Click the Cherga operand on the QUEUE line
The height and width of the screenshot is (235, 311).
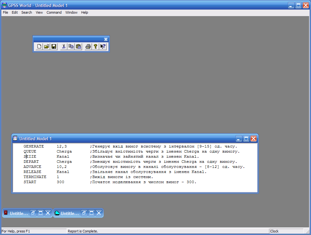pos(64,152)
